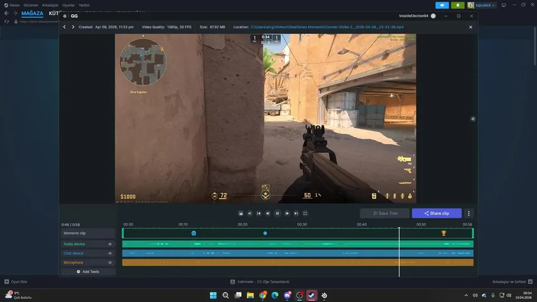Click the VolatileElection94 account avatar
This screenshot has height=302, width=537.
point(433,16)
